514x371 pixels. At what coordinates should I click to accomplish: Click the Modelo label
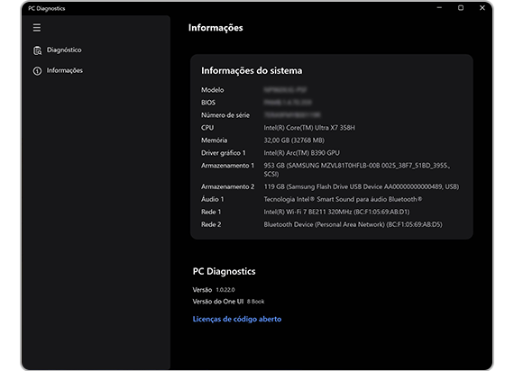[213, 90]
